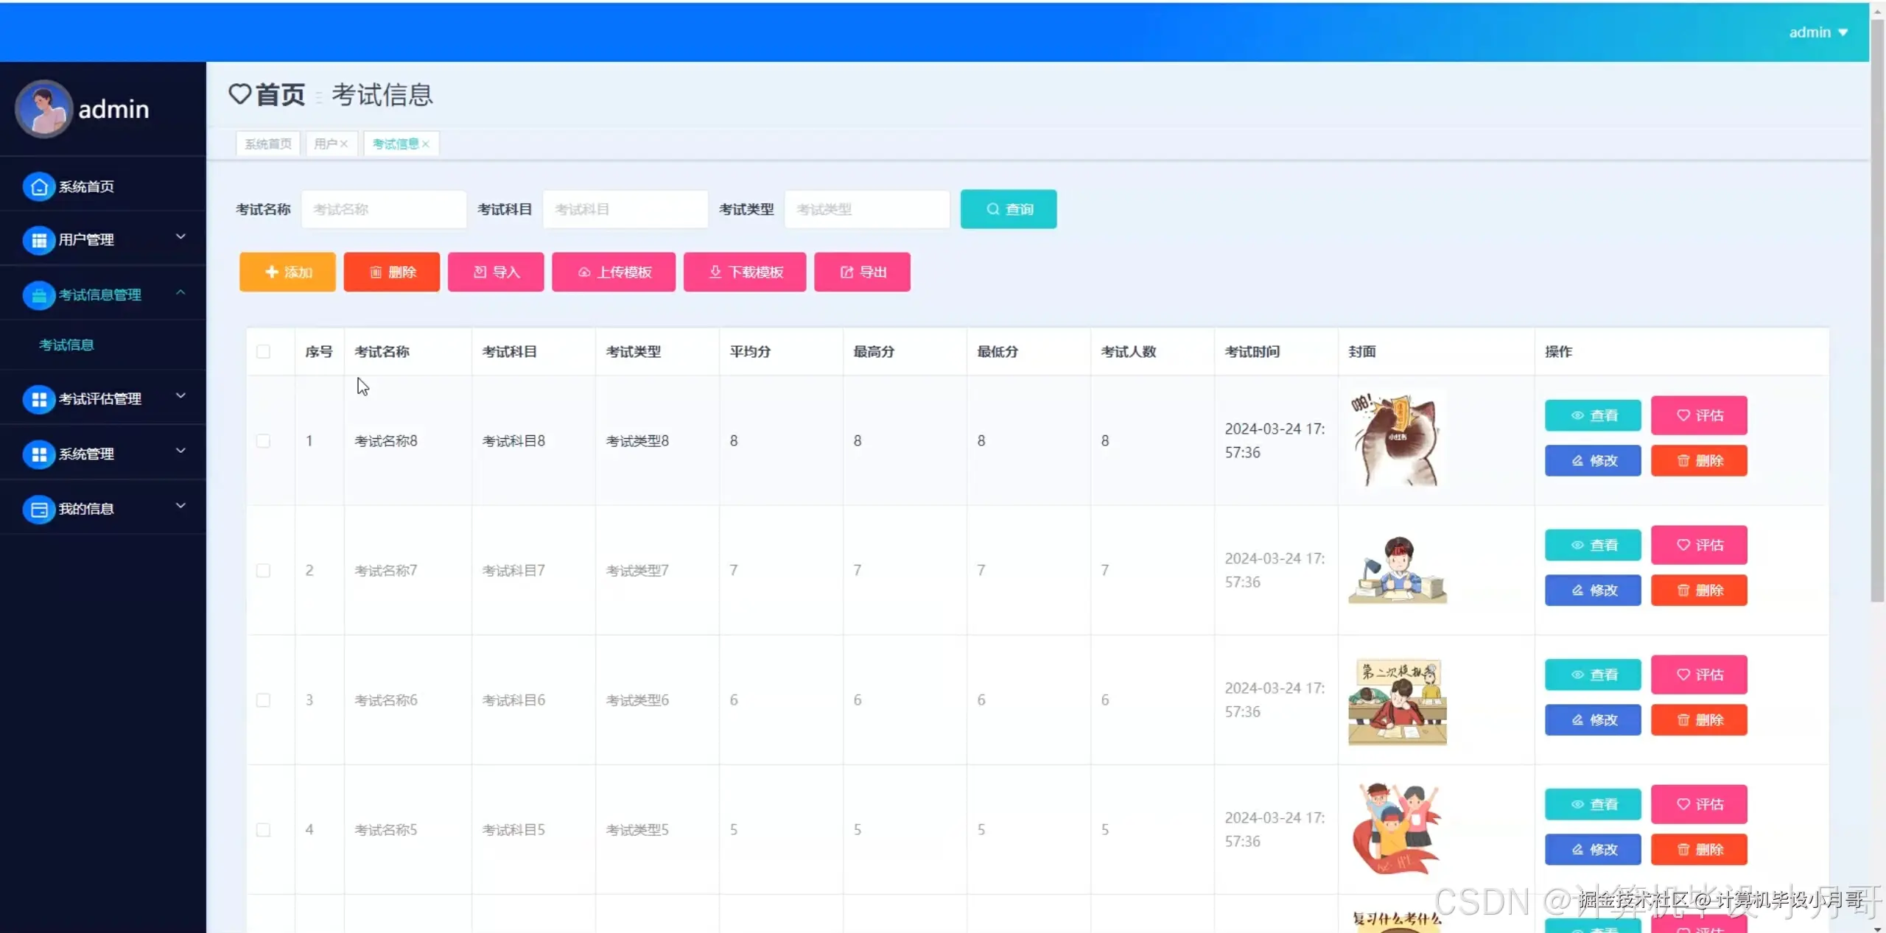Expand the 考试评估管理 menu chevron
The width and height of the screenshot is (1886, 933).
[180, 396]
